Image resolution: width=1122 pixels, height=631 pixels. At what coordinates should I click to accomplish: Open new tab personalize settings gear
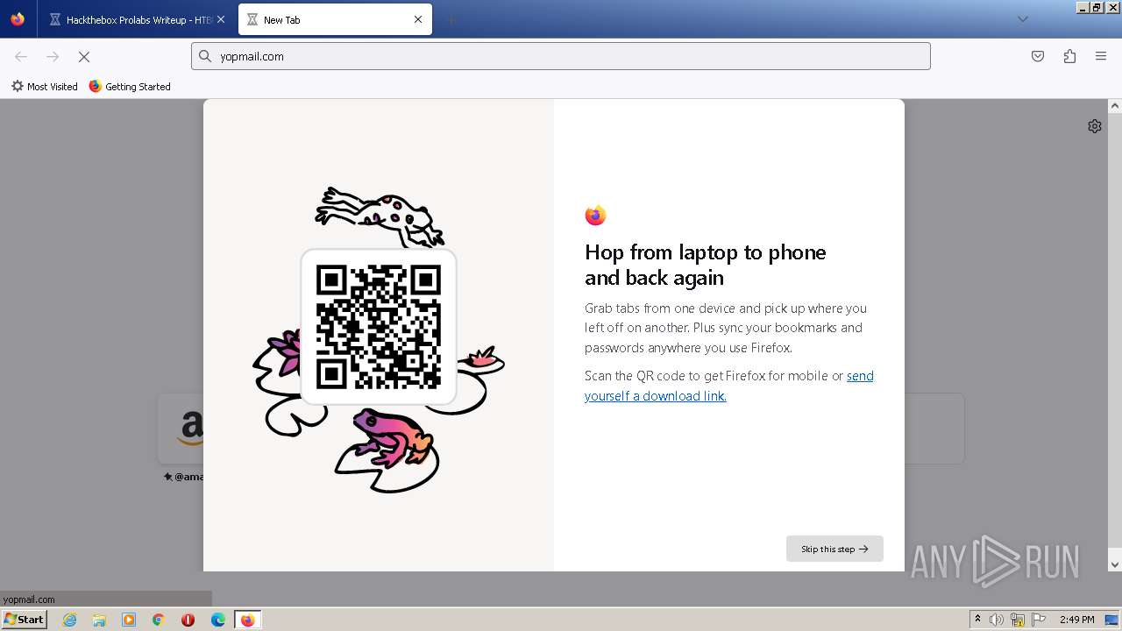pos(1094,126)
